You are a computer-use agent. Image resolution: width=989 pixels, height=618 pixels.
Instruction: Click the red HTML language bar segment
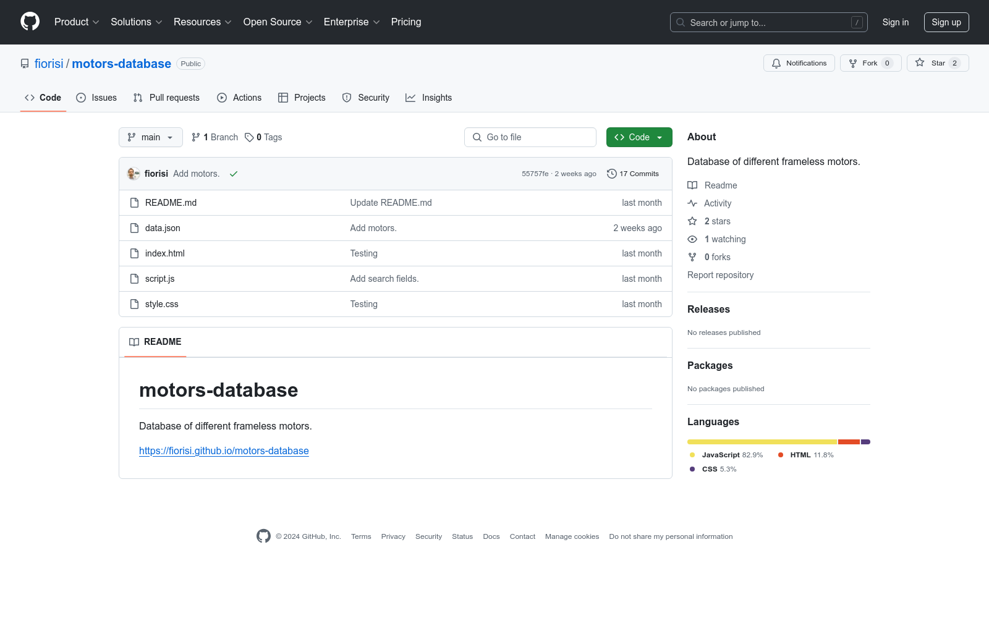click(x=849, y=442)
